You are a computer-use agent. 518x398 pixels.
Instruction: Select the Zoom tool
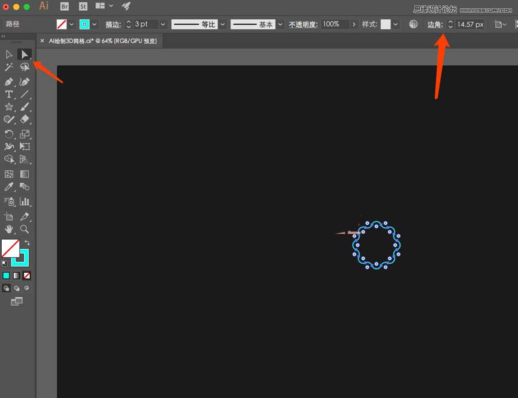point(25,229)
